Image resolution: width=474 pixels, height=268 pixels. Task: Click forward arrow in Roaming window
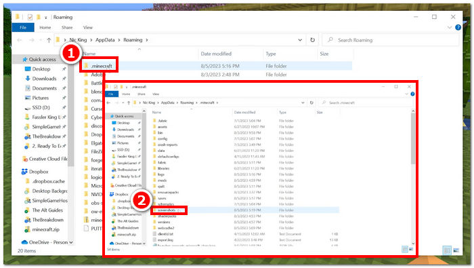pos(31,40)
